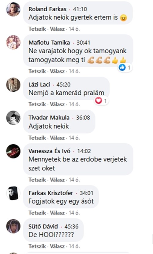This screenshot has width=153, height=254.
Task: Jump to timestamp 30:41 in the video
Action: pos(83,43)
